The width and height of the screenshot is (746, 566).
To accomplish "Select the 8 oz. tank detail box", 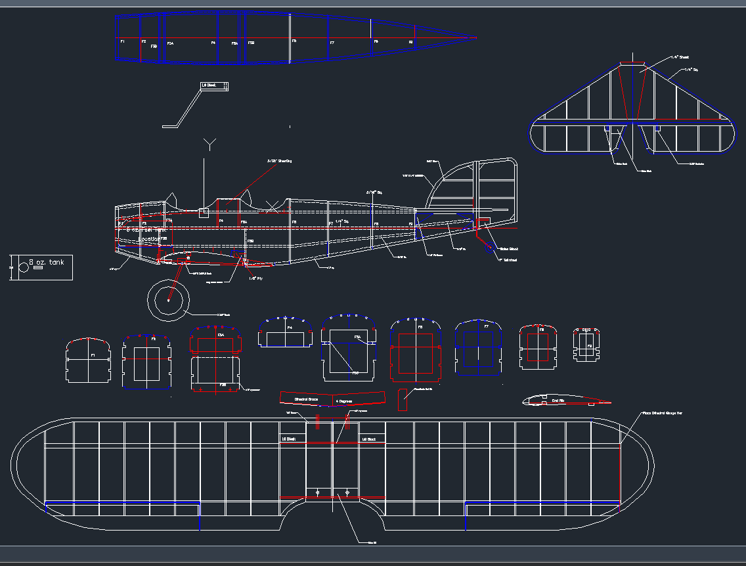I will tap(39, 267).
